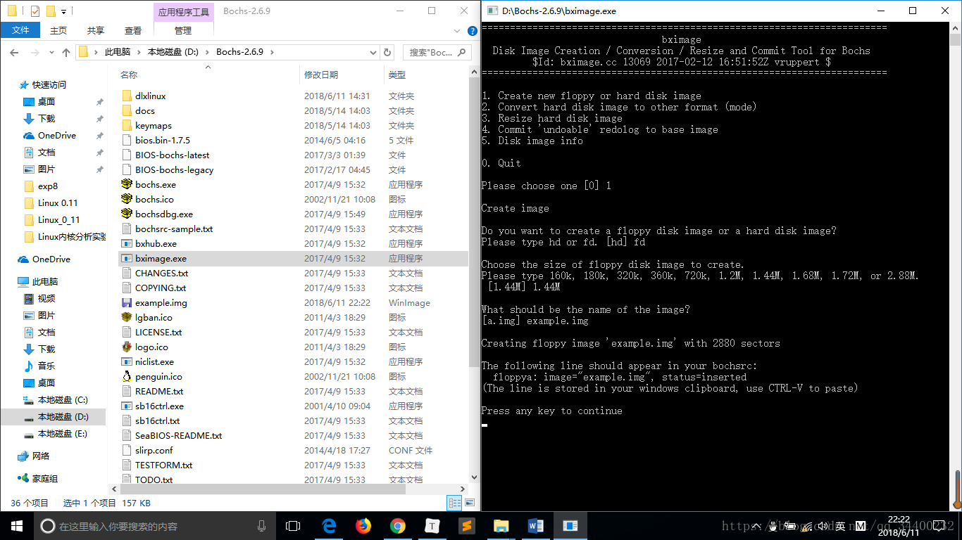Viewport: 962px width, 540px height.
Task: Click the Cortana taskbar search field
Action: (151, 526)
